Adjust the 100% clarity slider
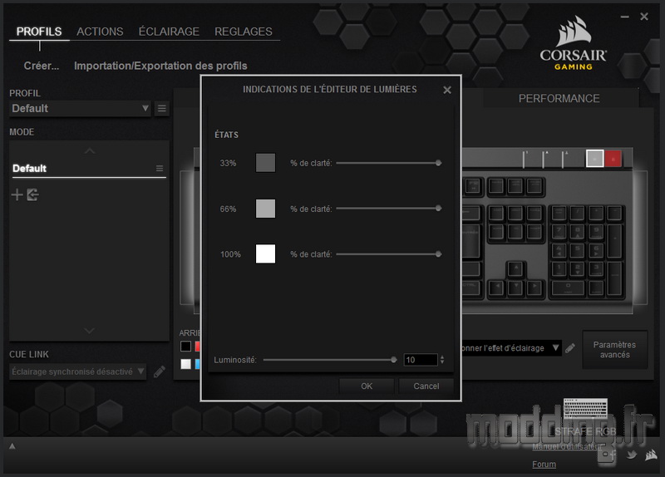This screenshot has width=665, height=477. pyautogui.click(x=389, y=254)
